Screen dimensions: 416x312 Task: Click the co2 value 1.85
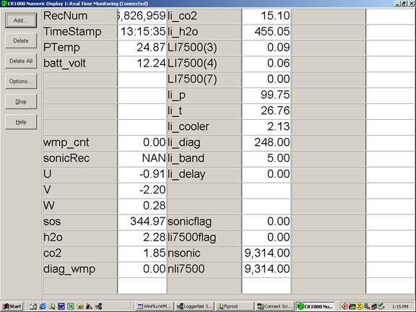point(142,253)
